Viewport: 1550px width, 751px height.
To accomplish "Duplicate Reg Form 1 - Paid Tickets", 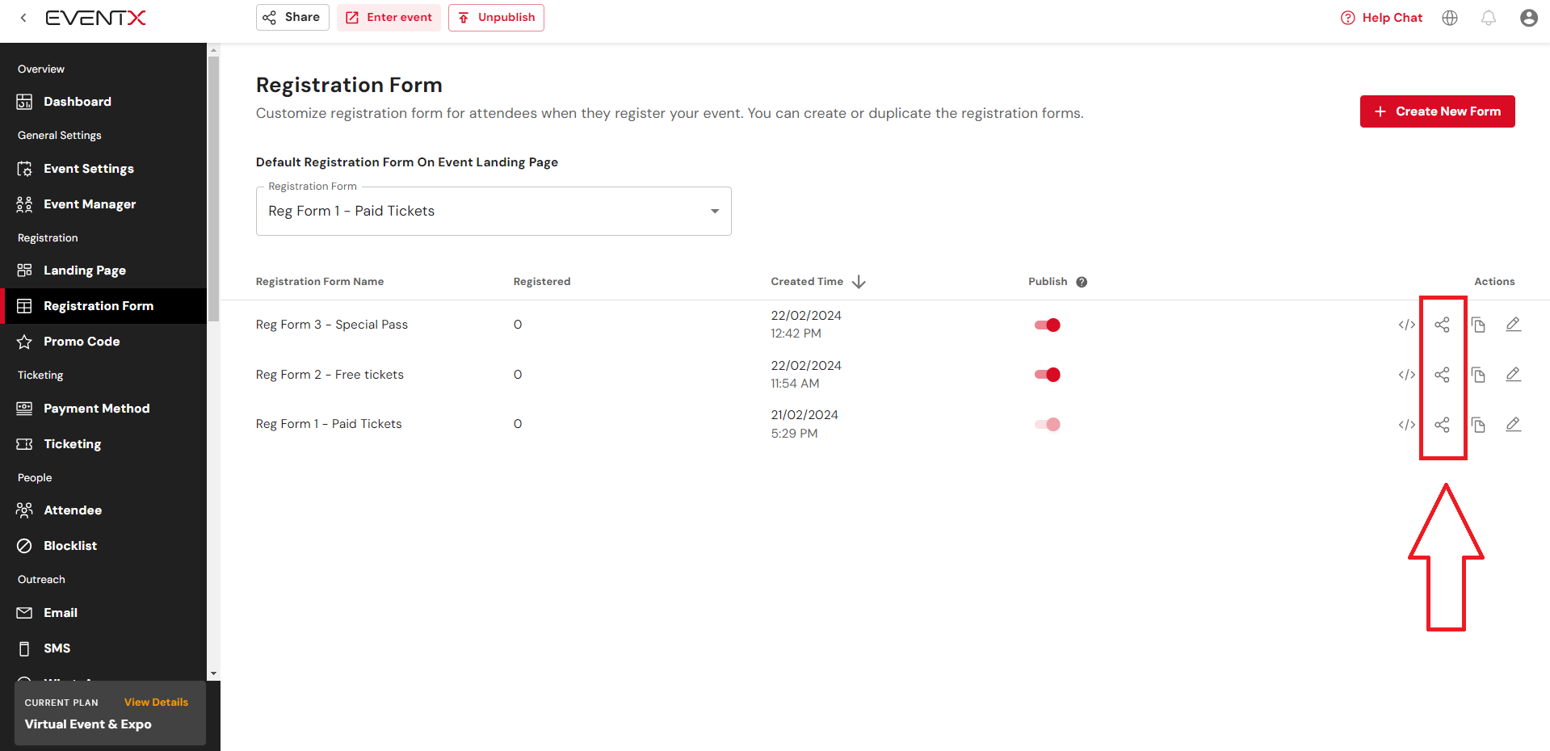I will (x=1478, y=425).
